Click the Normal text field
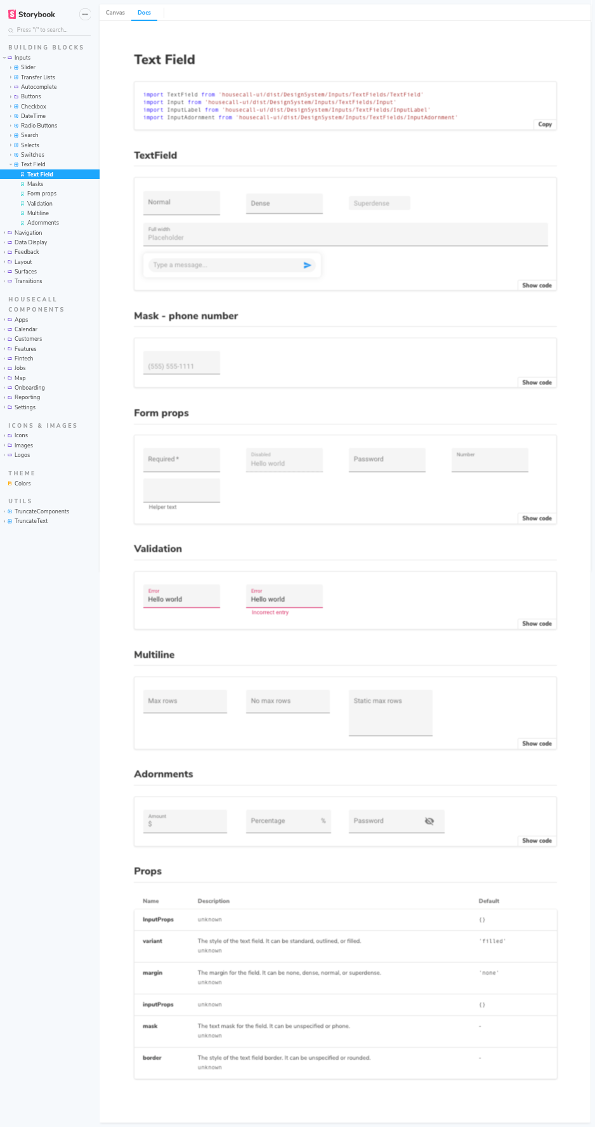Viewport: 595px width, 1127px height. tap(181, 203)
